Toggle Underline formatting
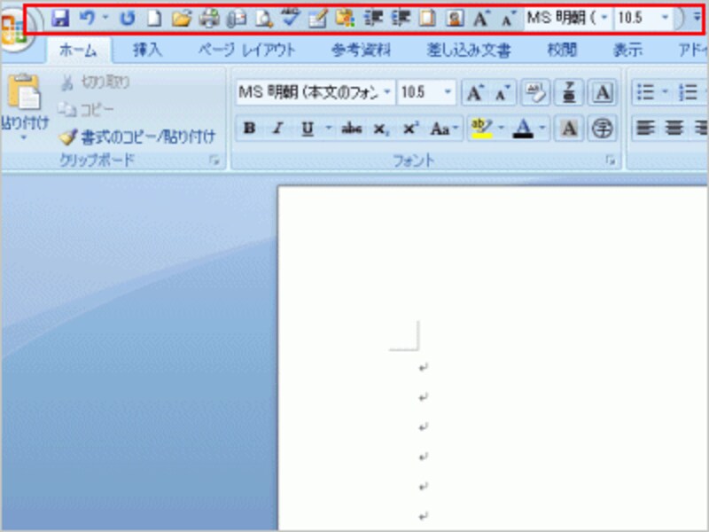Screen dimensions: 709x532 point(308,129)
